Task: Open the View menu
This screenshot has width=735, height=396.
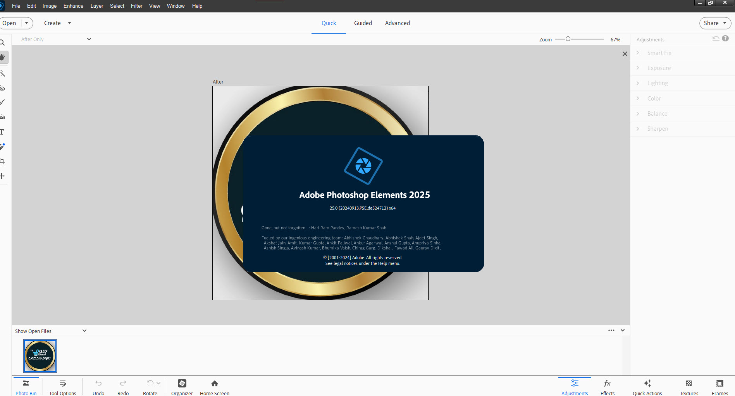Action: click(155, 6)
